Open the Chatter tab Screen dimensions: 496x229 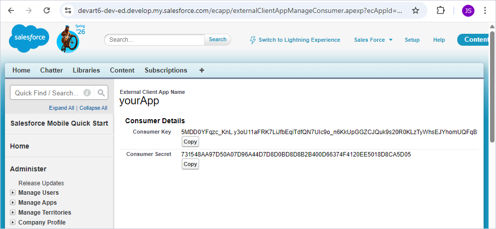tap(51, 70)
